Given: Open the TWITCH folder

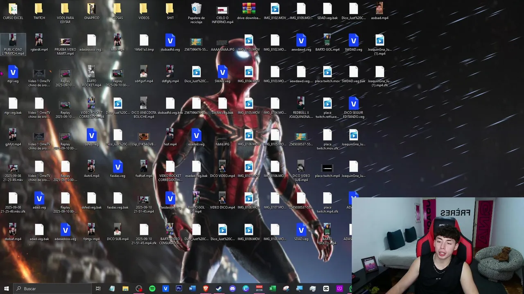Looking at the screenshot, I should [39, 11].
